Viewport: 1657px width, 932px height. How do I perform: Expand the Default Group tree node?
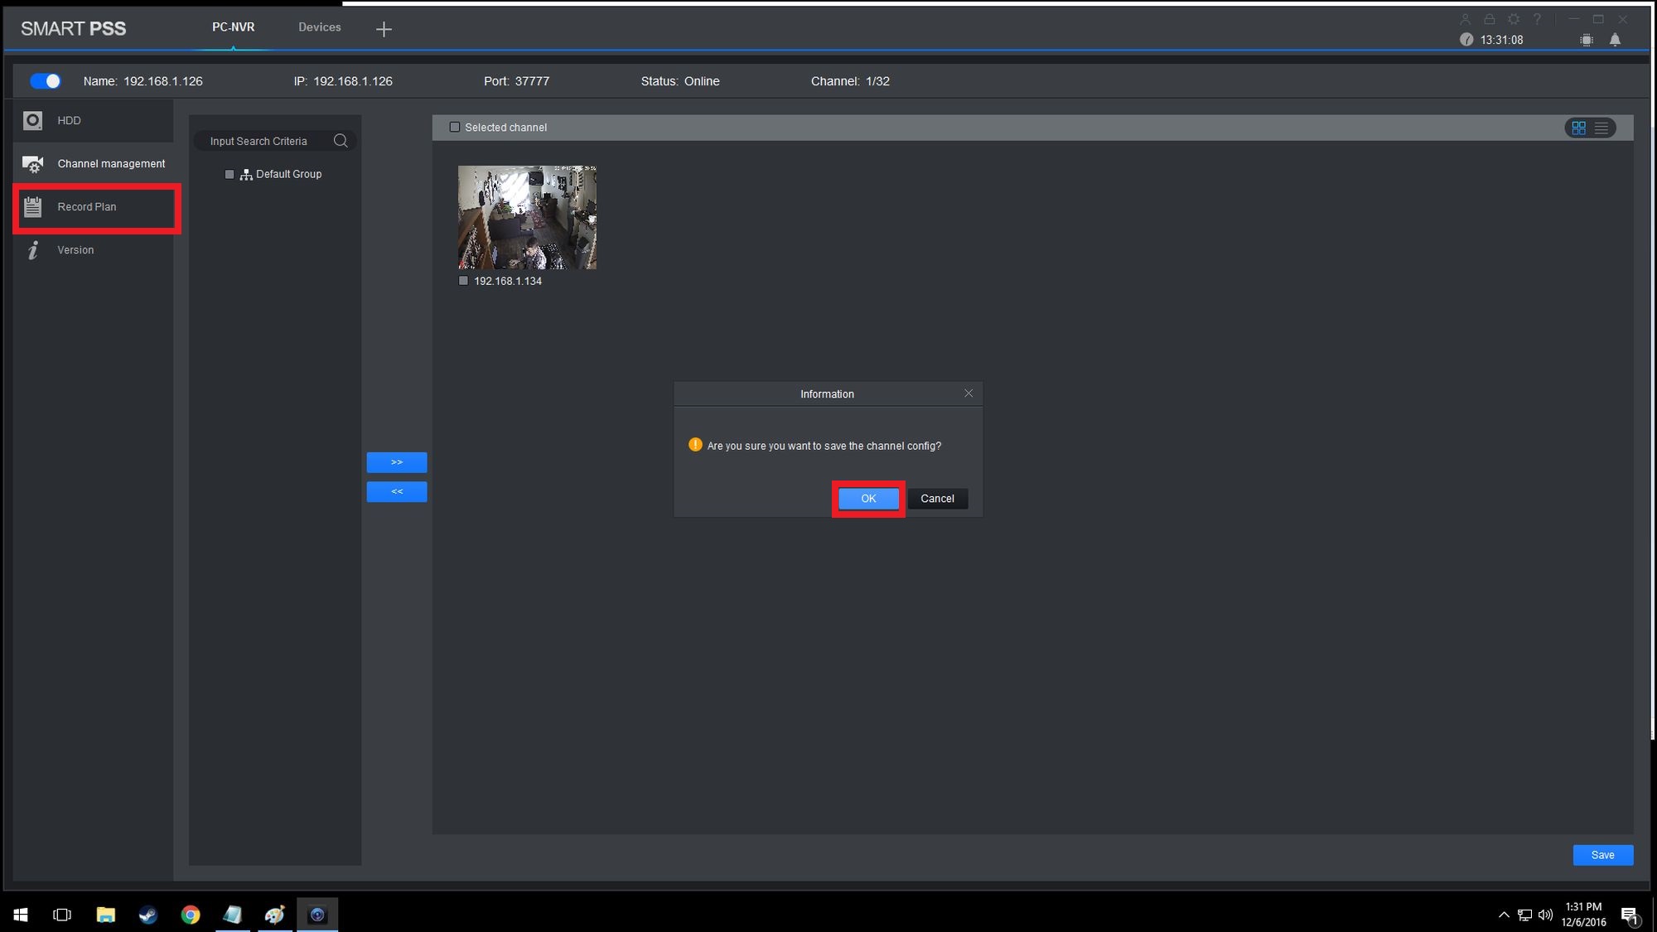pos(287,175)
